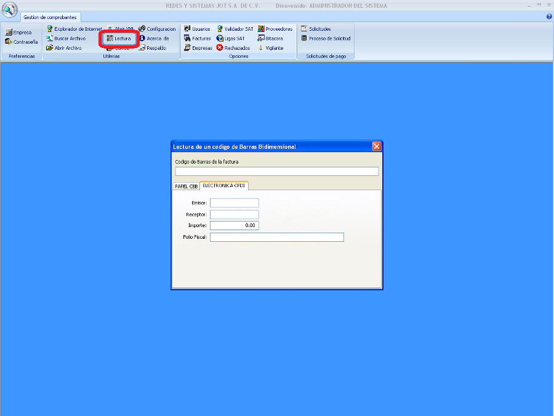Open Proceso de Solicitud

click(304, 38)
